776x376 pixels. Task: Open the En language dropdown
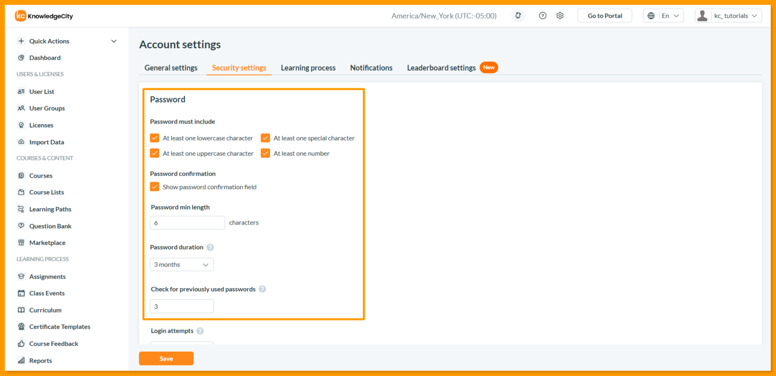coord(664,16)
